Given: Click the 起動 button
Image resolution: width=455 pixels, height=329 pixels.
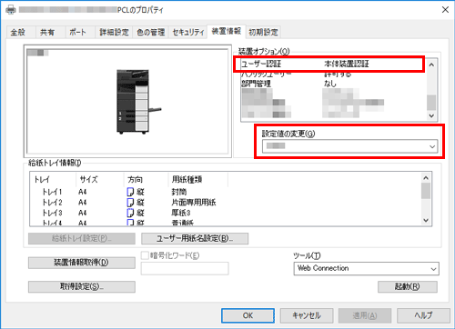Looking at the screenshot, I should [x=408, y=286].
